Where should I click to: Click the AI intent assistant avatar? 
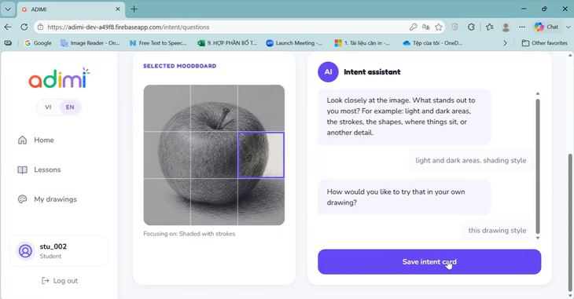click(x=328, y=71)
